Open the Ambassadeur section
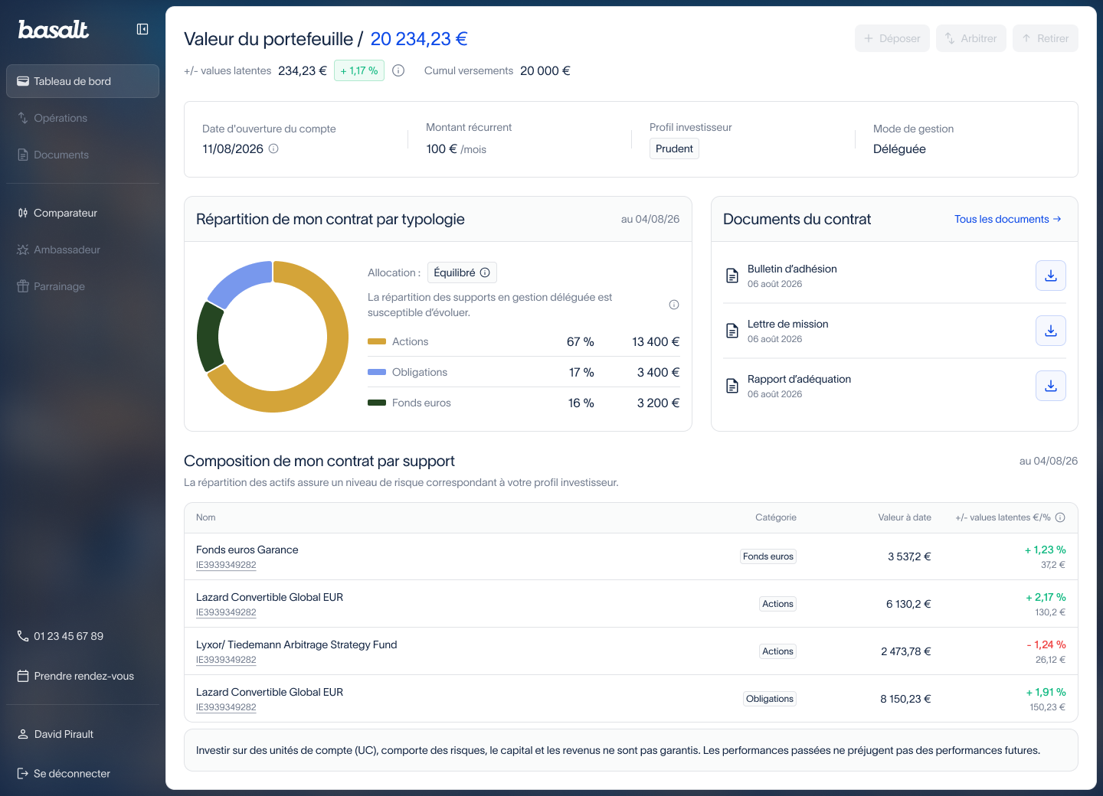 [x=83, y=250]
